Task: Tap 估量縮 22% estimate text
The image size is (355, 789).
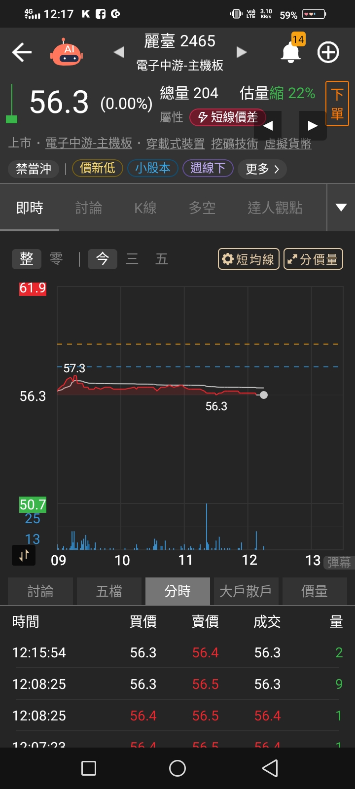Action: tap(278, 93)
